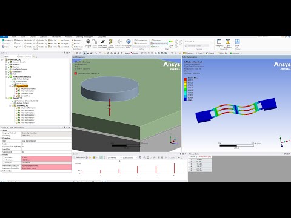Click the Viewports layout icon
Viewport: 291px width, 218px height.
click(219, 41)
